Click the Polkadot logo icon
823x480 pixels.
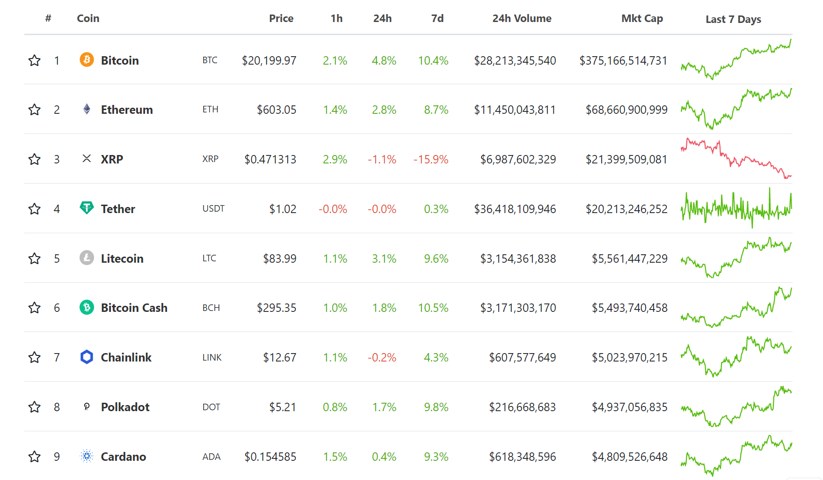pyautogui.click(x=87, y=406)
